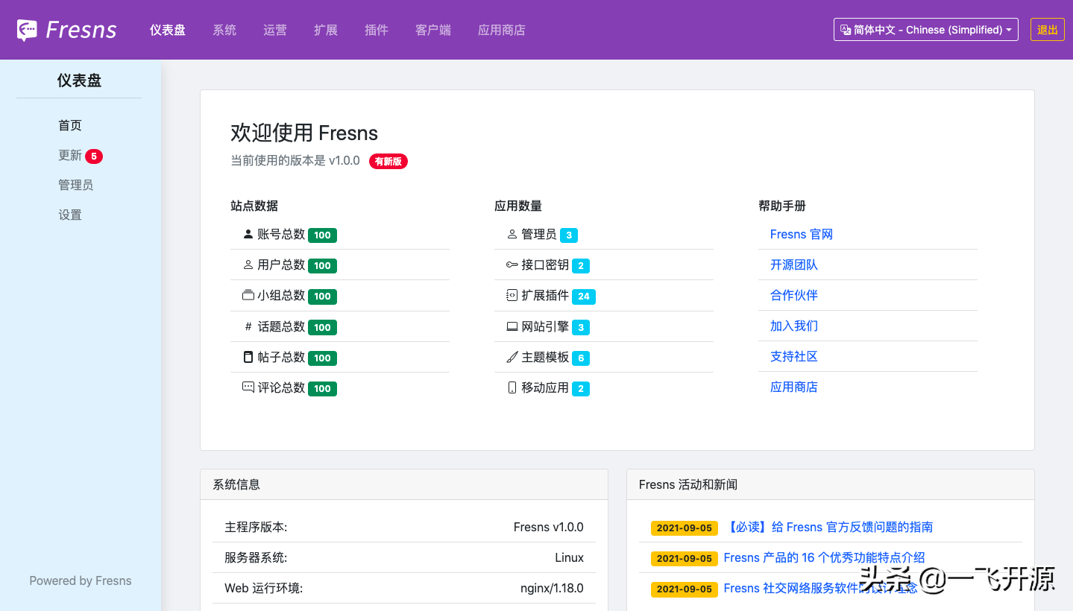
Task: Click the 管理员 count badge 3
Action: click(569, 235)
